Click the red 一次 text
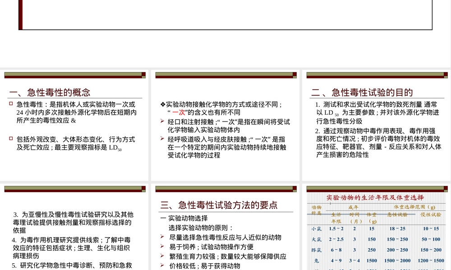The image size is (451, 270). [178, 112]
